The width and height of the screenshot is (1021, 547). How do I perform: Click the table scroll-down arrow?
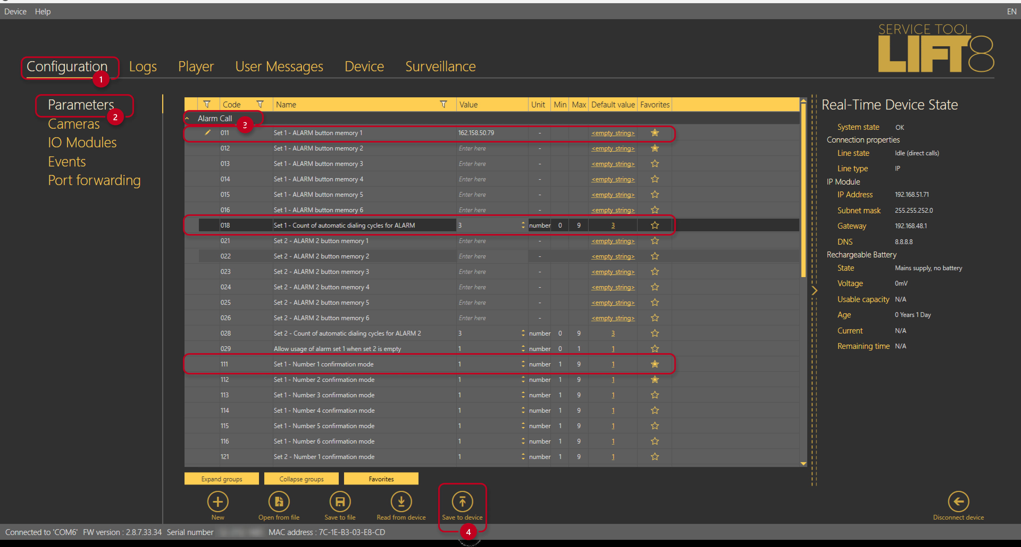click(804, 463)
